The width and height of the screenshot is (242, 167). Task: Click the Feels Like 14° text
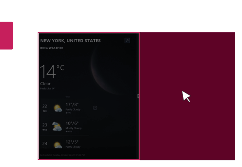[48, 89]
